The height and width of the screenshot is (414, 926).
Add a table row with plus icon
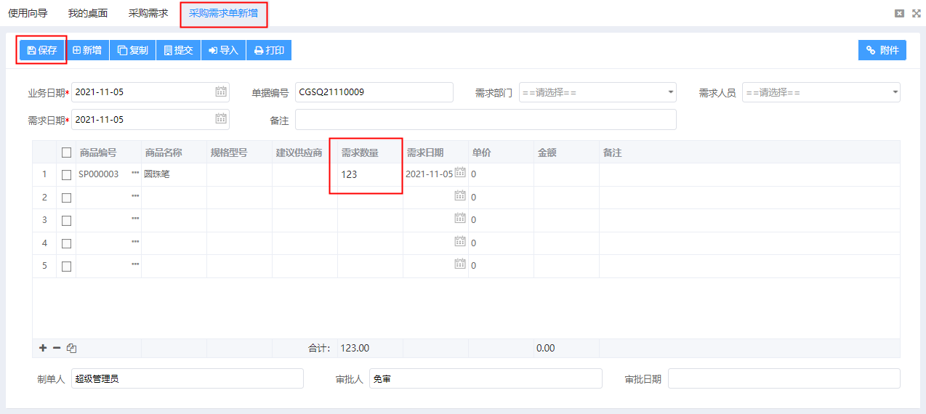(43, 348)
